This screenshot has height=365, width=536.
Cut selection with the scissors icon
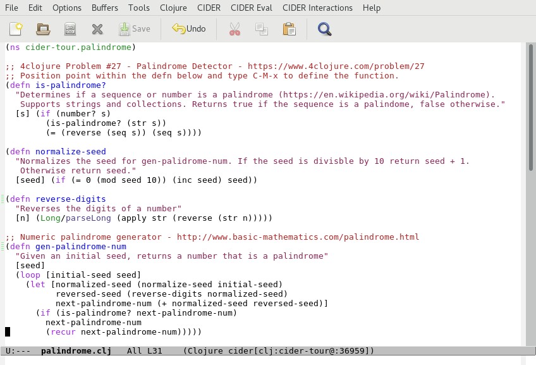click(x=234, y=28)
